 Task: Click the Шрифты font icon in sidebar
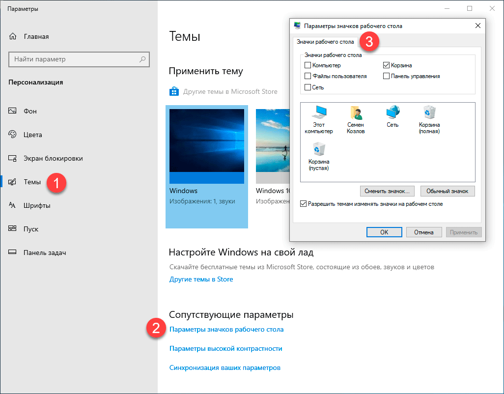(x=12, y=205)
